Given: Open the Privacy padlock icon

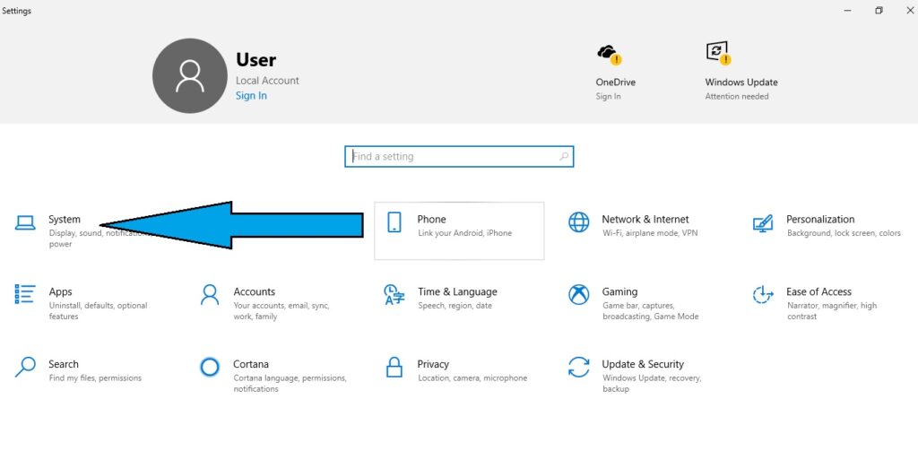Looking at the screenshot, I should click(x=394, y=367).
